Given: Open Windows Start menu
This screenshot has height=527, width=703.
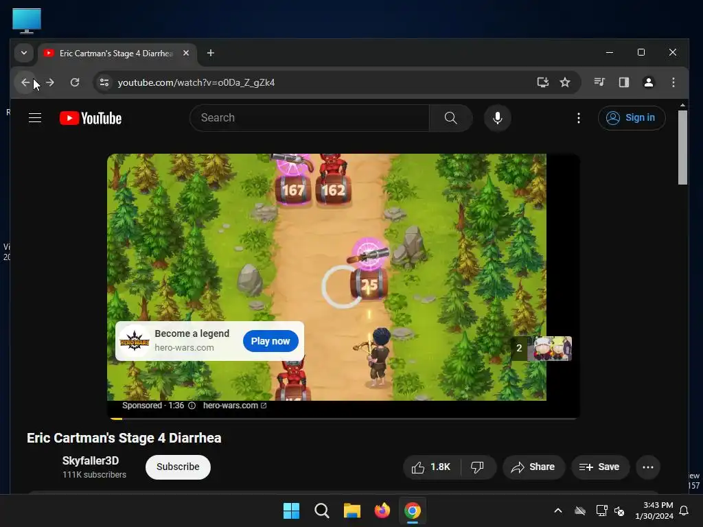Looking at the screenshot, I should click(291, 511).
